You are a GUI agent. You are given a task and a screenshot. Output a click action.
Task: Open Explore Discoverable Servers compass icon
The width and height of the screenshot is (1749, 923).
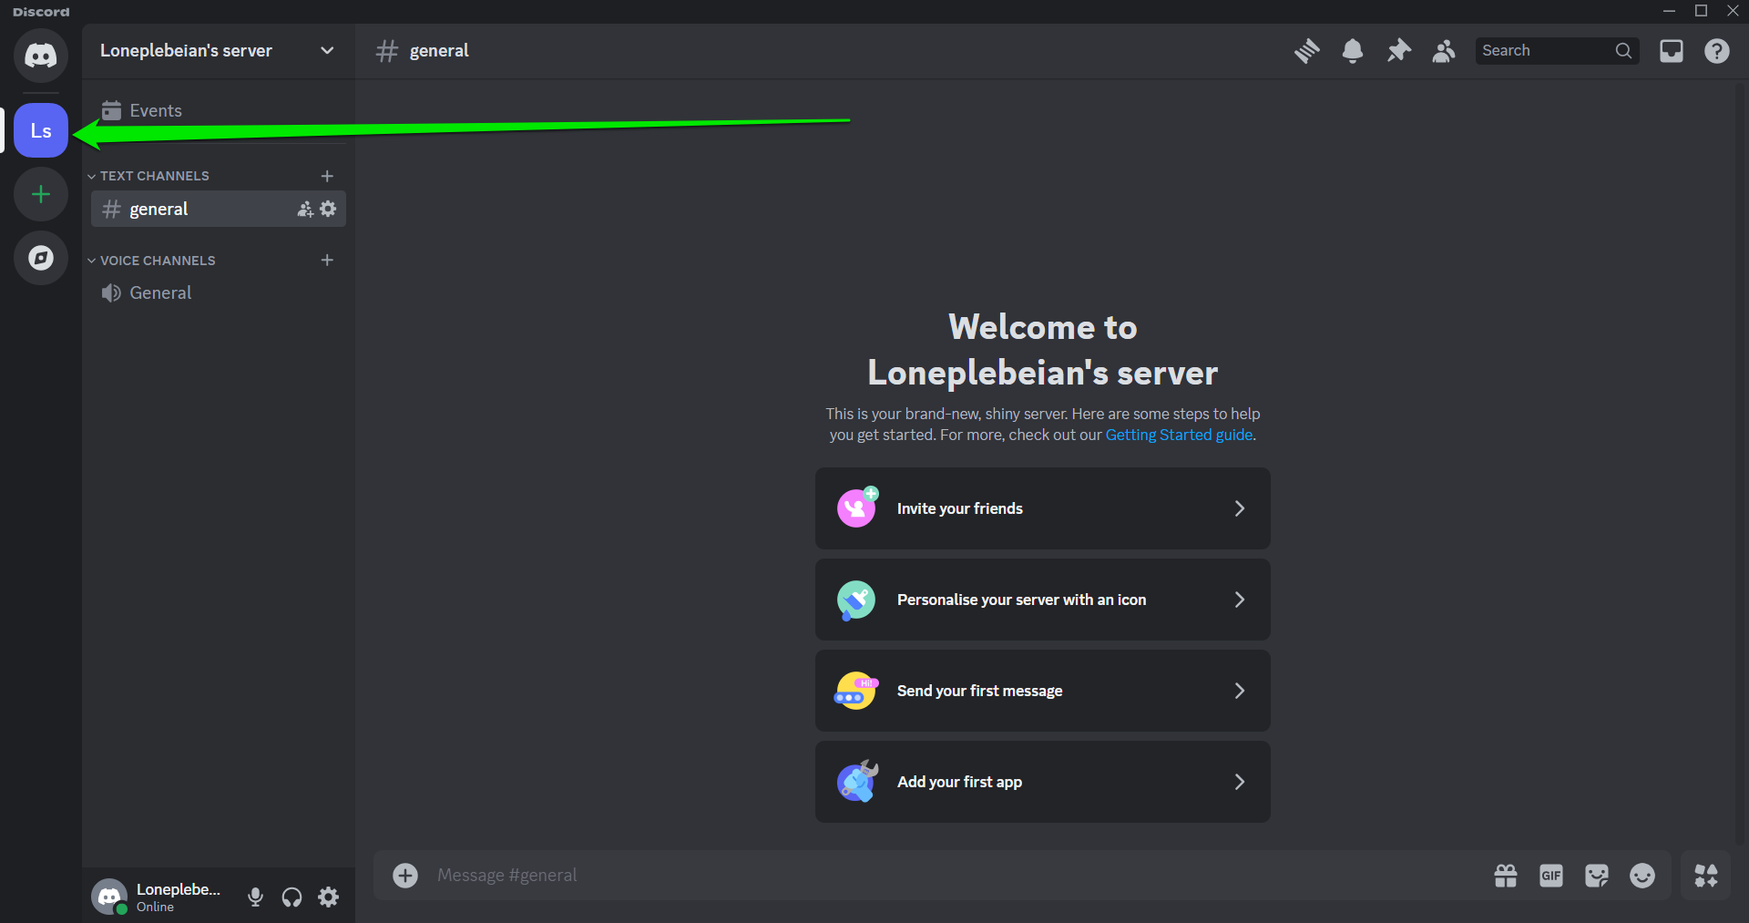pos(41,258)
